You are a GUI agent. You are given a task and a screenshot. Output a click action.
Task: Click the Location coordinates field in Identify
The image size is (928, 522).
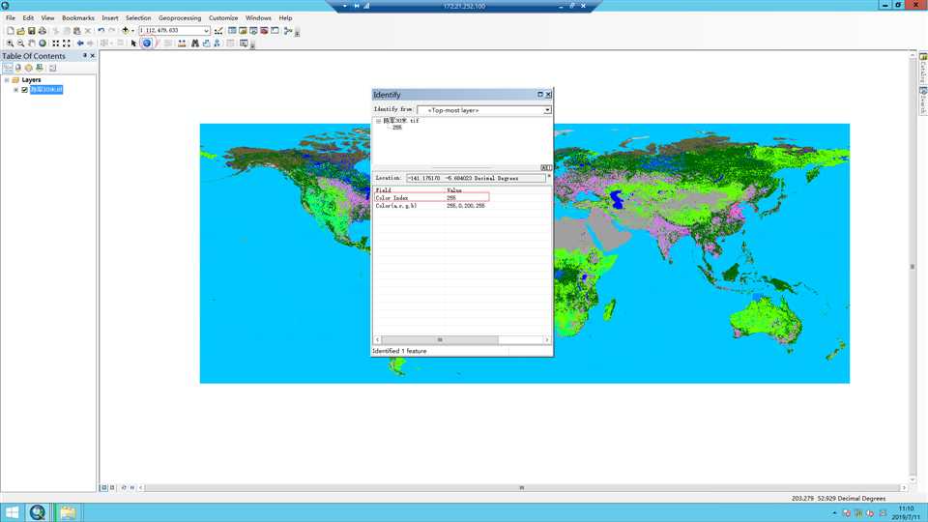(476, 178)
